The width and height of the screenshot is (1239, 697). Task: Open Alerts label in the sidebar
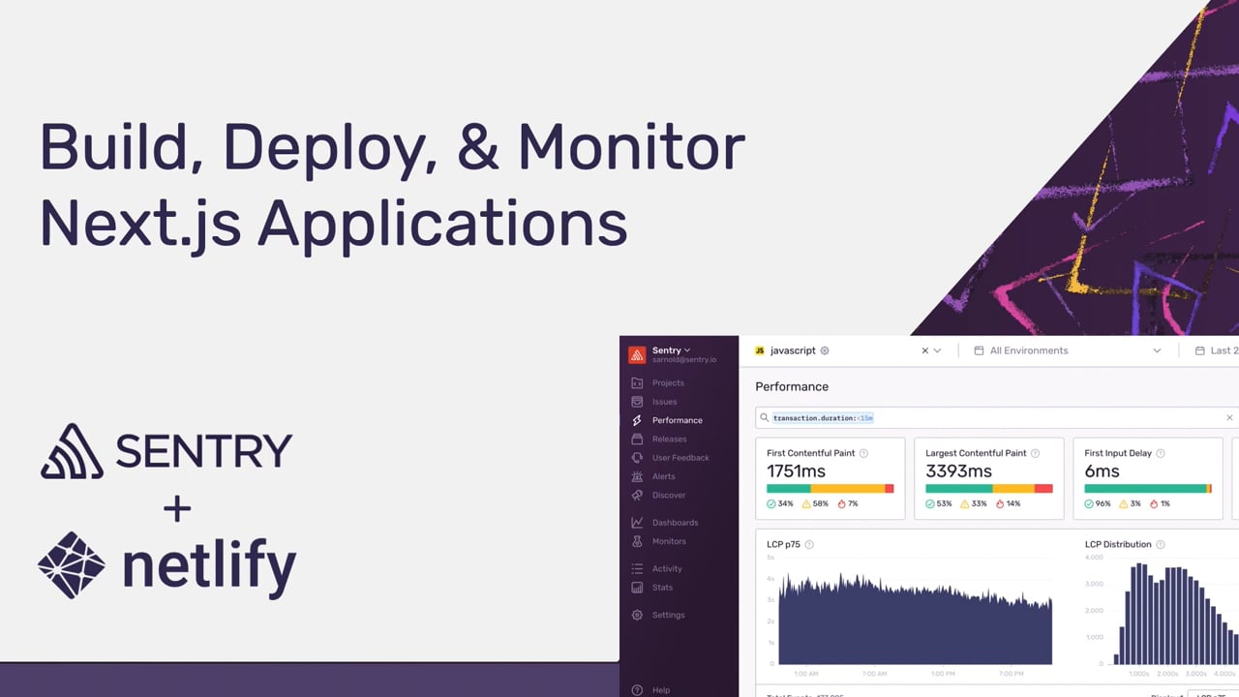tap(664, 476)
